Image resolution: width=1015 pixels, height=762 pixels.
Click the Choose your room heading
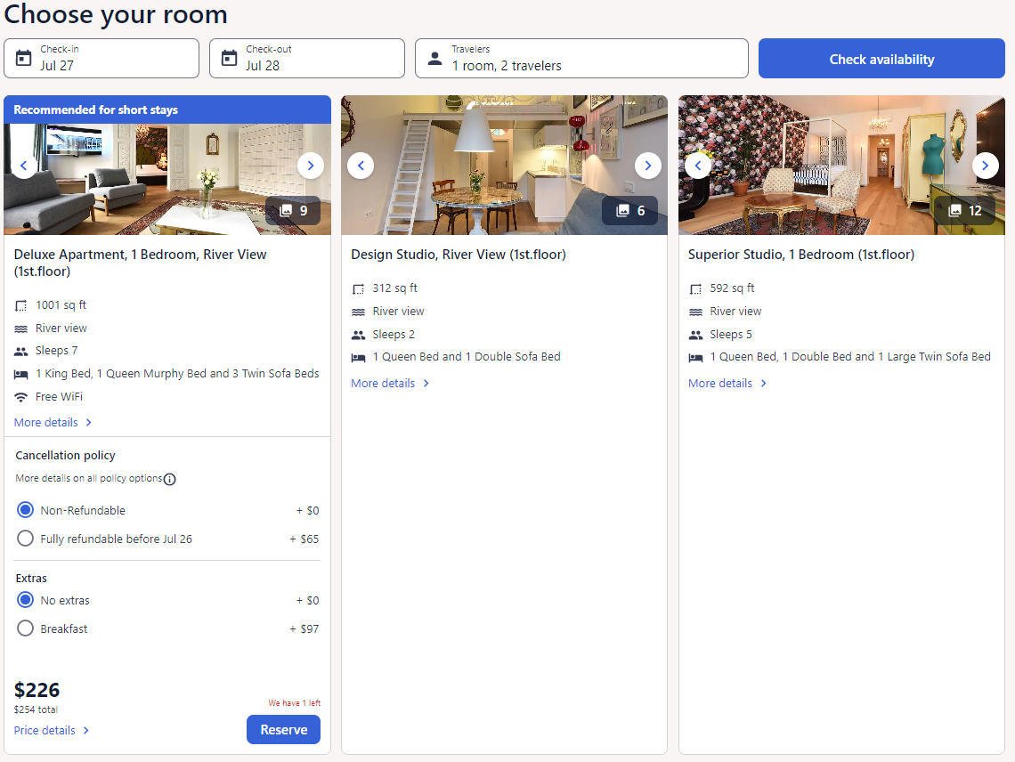[x=116, y=13]
